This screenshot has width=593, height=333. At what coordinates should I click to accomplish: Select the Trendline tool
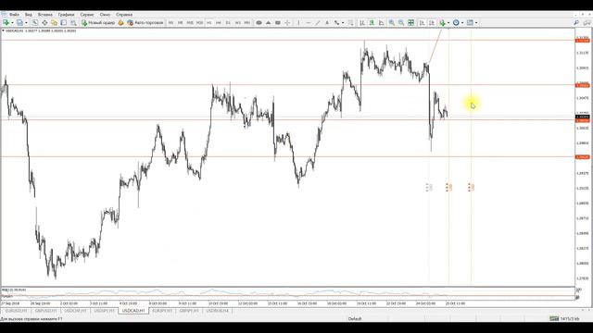[318, 22]
